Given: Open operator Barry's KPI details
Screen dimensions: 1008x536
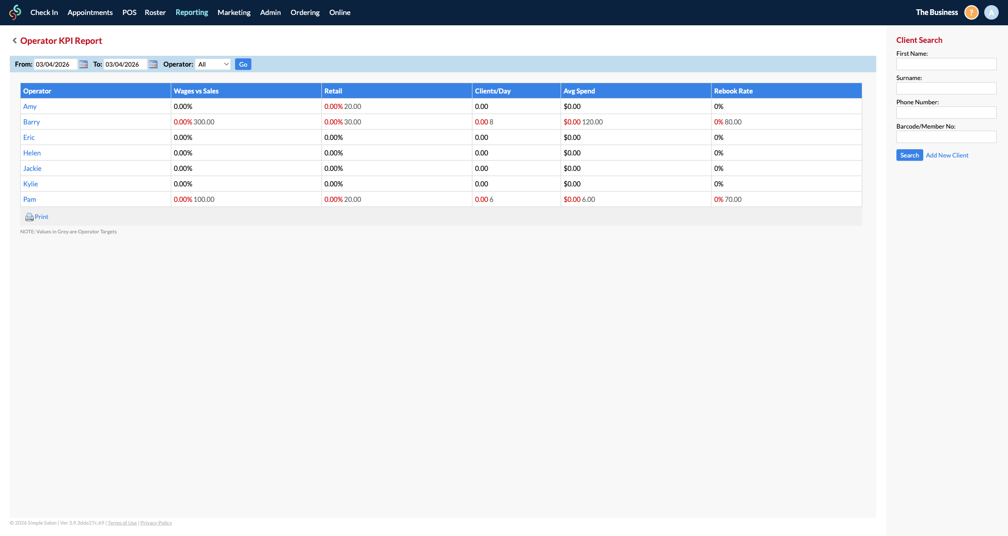Looking at the screenshot, I should pos(31,122).
